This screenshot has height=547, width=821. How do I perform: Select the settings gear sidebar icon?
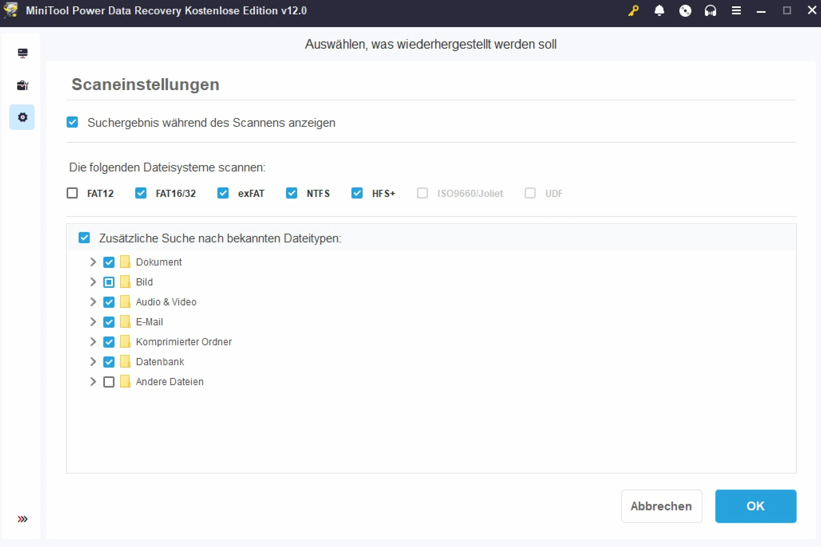(22, 117)
